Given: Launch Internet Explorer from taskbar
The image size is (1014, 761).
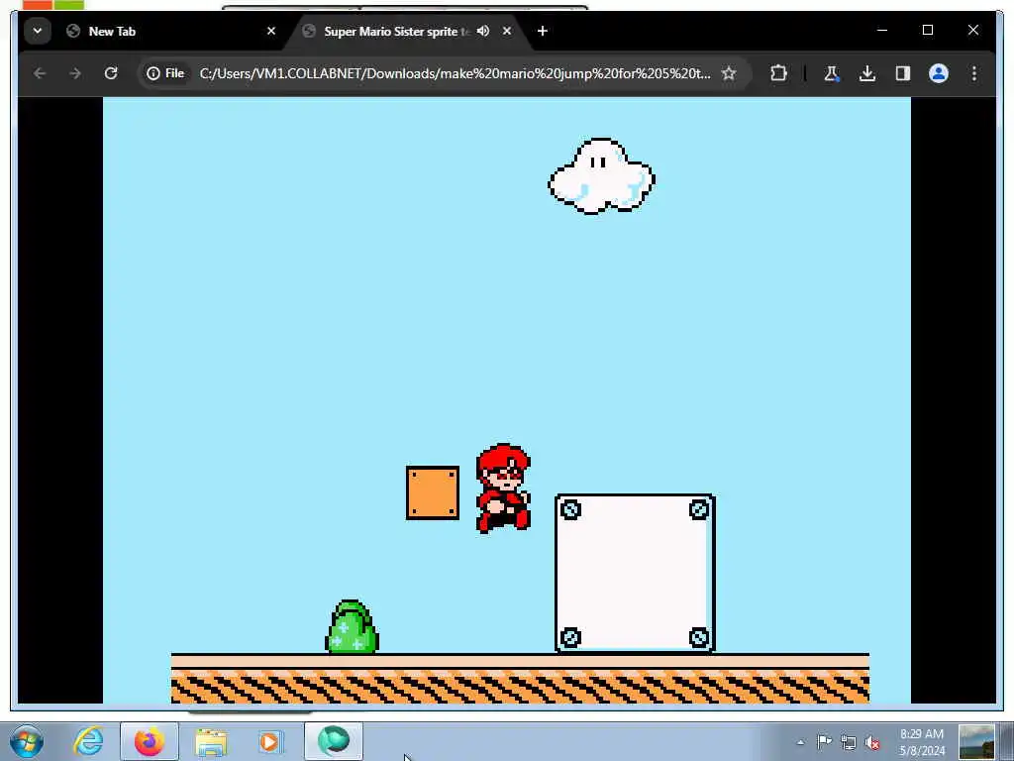Looking at the screenshot, I should coord(88,741).
